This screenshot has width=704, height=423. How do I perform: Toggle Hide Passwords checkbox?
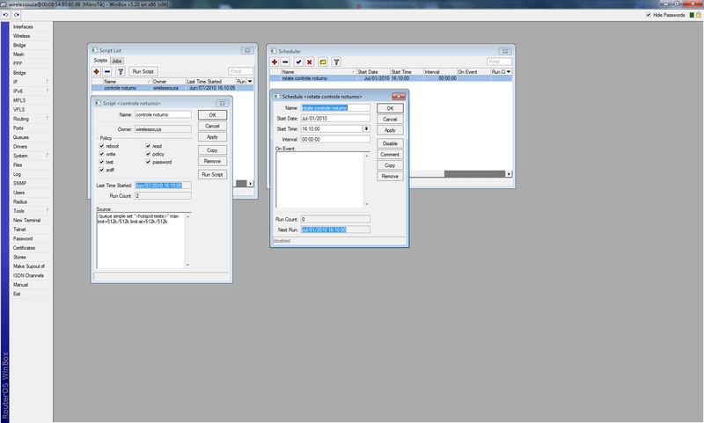click(x=649, y=15)
